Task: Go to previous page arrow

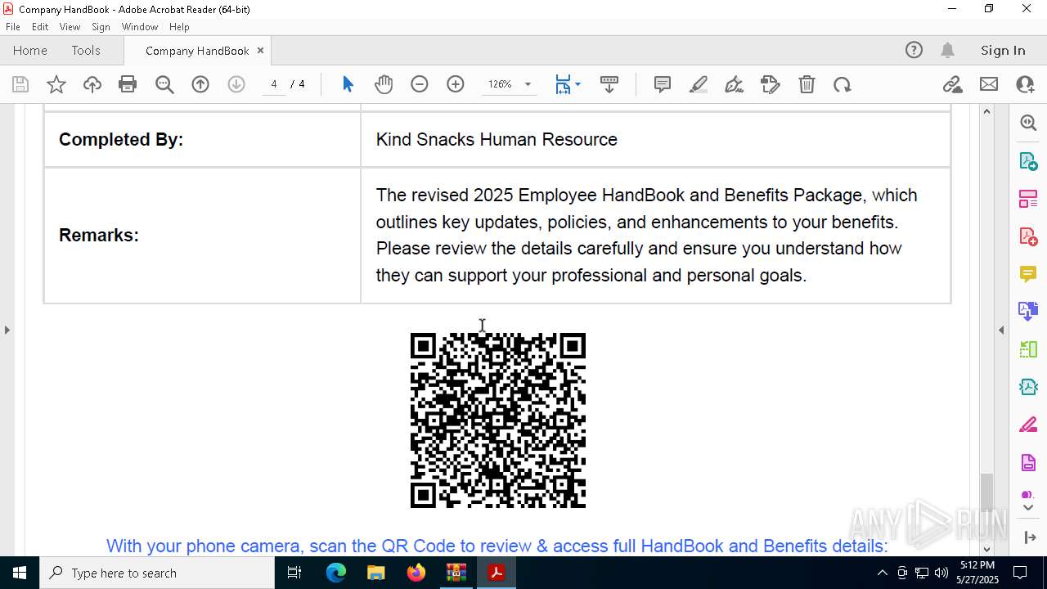Action: point(200,84)
